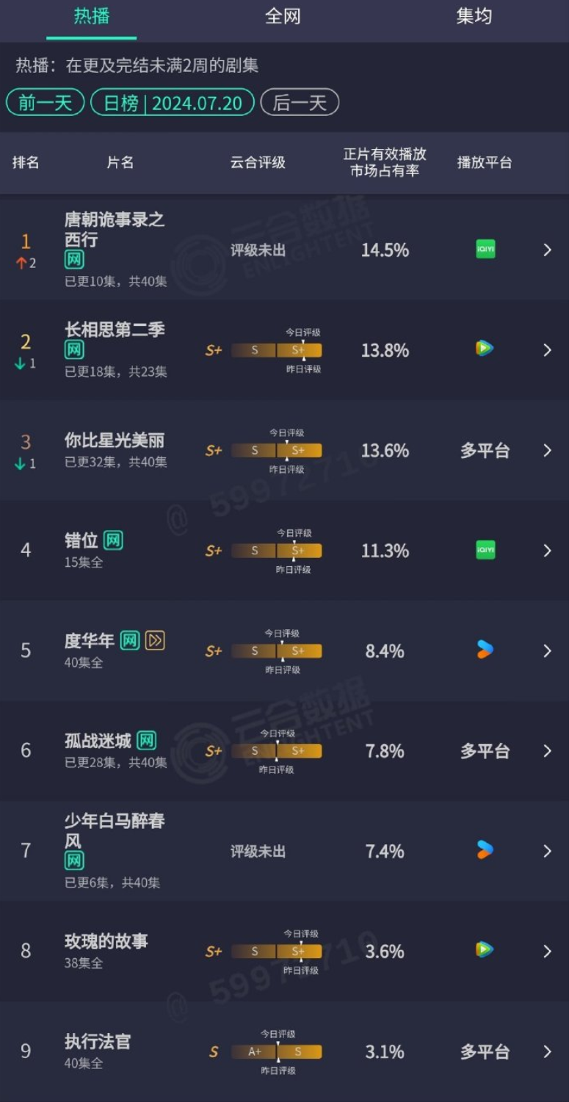Click Tencent Video icon for 长相思第二季
The height and width of the screenshot is (1102, 569).
(x=485, y=349)
